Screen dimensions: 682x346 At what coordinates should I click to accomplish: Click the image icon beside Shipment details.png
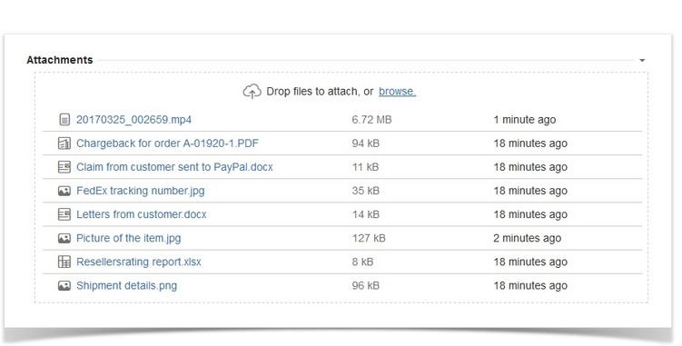64,285
